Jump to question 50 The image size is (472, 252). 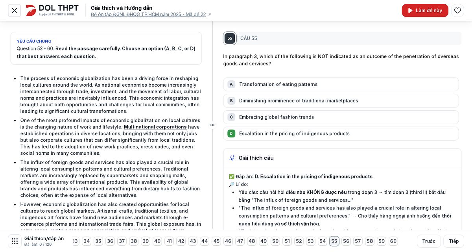point(275,241)
